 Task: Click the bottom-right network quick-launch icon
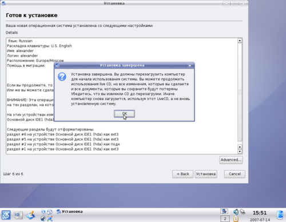tap(50, 219)
